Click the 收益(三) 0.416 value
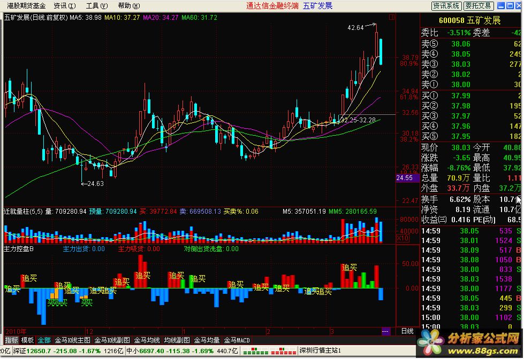This screenshot has height=359, width=524. pyautogui.click(x=461, y=220)
